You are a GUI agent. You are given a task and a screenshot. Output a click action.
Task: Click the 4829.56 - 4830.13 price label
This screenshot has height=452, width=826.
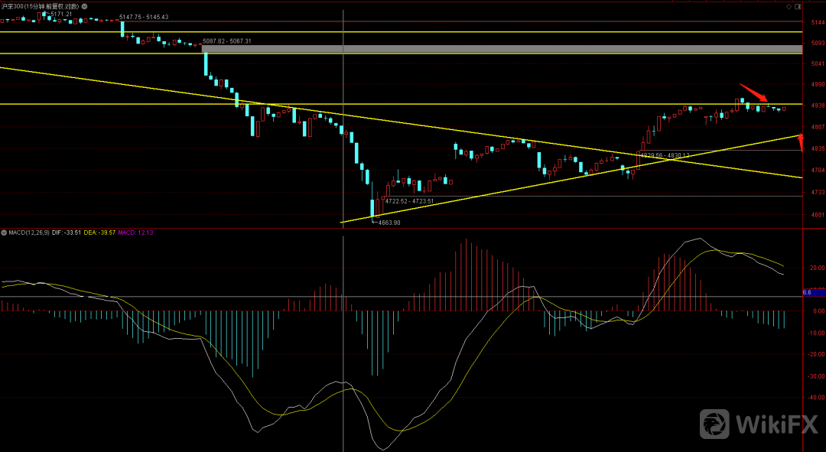(665, 155)
